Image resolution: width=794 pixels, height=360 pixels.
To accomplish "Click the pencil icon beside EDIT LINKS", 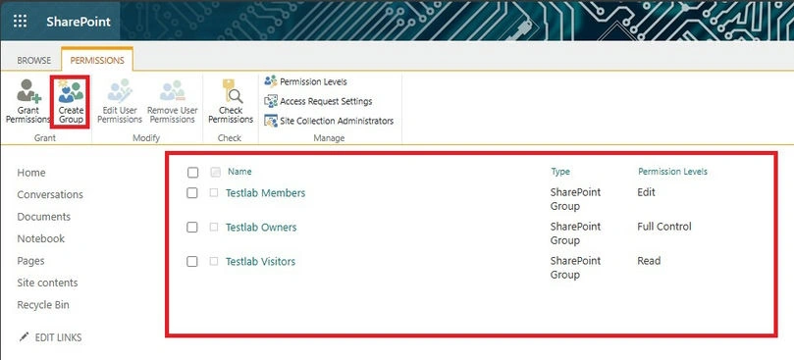I will click(24, 336).
